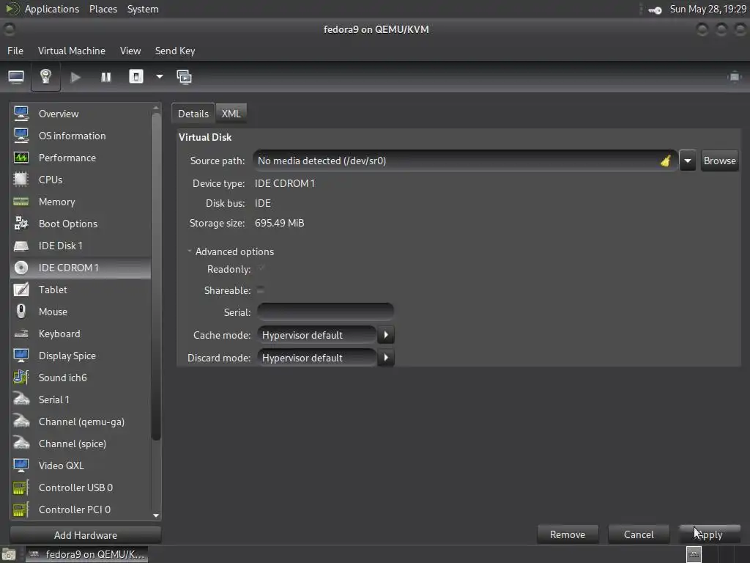Screen dimensions: 750x563
Task: Click the clock in top panel
Action: click(708, 9)
